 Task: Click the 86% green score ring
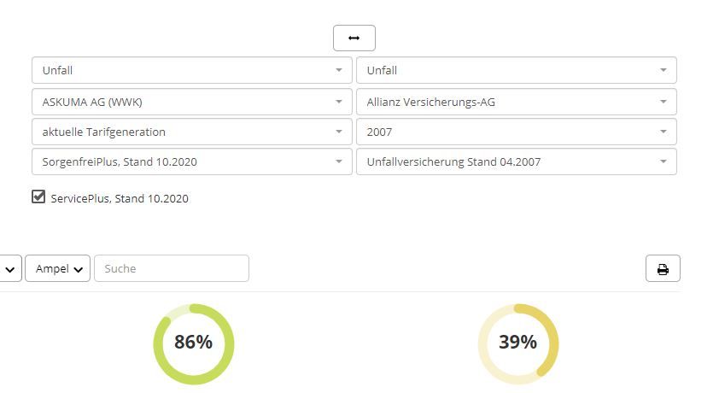coord(194,344)
